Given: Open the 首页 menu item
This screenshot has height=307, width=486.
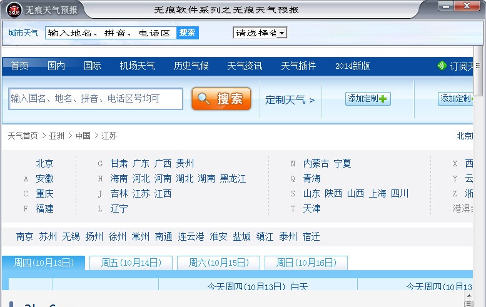Looking at the screenshot, I should coord(20,66).
